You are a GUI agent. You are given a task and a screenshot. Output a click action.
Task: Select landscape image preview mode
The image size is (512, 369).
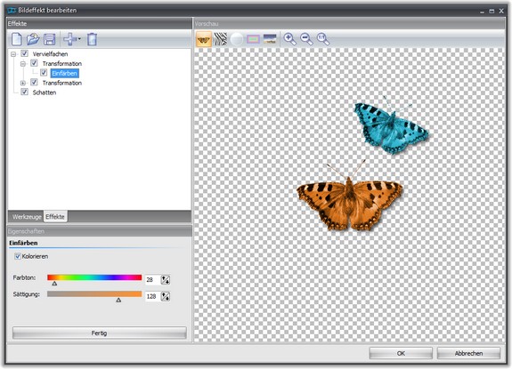[x=270, y=39]
